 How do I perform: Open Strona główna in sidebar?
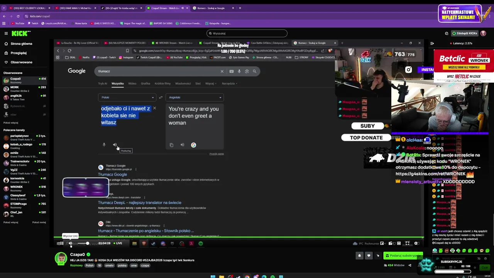[x=22, y=44]
